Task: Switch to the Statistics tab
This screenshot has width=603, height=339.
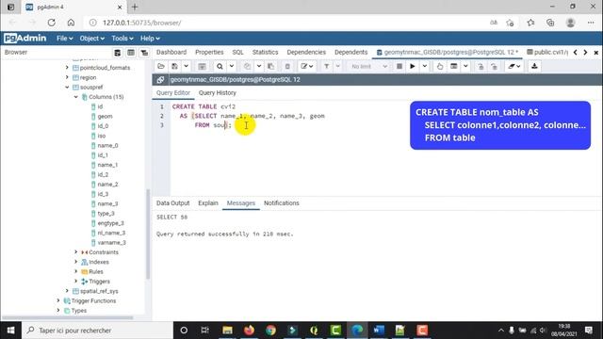Action: click(x=265, y=53)
